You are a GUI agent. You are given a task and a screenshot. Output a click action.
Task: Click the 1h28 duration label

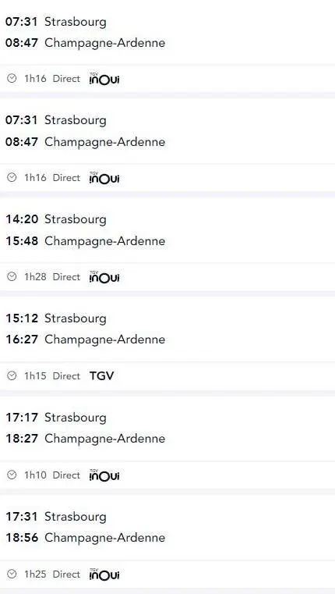point(35,277)
